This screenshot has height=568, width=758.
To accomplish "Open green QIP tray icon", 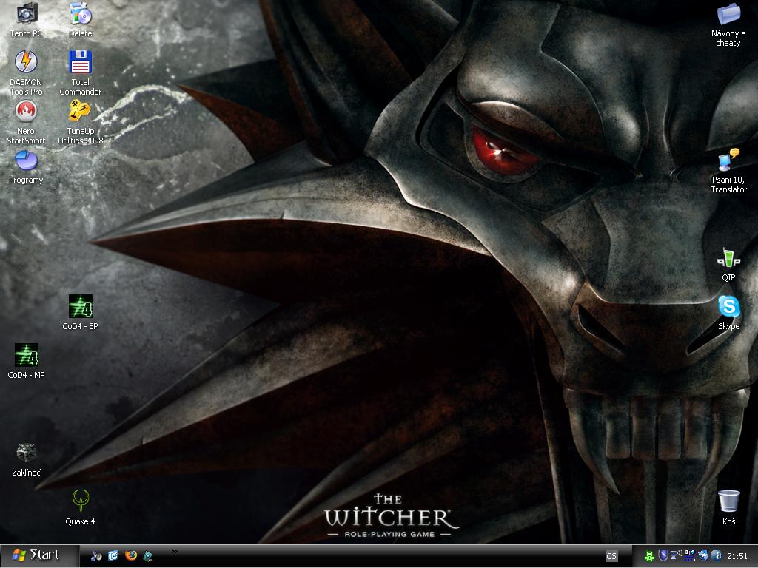I will click(x=650, y=556).
